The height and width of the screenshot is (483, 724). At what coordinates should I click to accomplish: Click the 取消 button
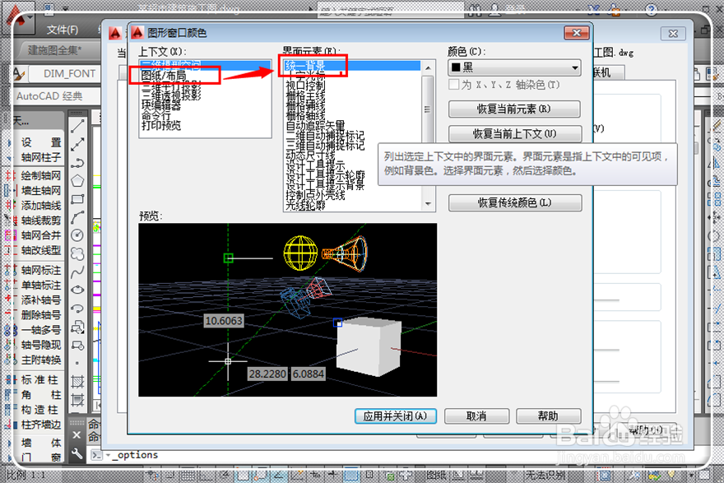pos(476,416)
